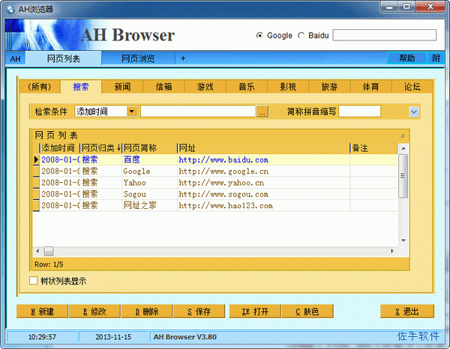Screen dimensions: 450x349
Task: Expand the search panel chevron button
Action: click(x=414, y=112)
